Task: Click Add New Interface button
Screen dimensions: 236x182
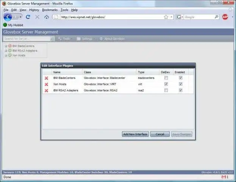Action: pos(135,134)
